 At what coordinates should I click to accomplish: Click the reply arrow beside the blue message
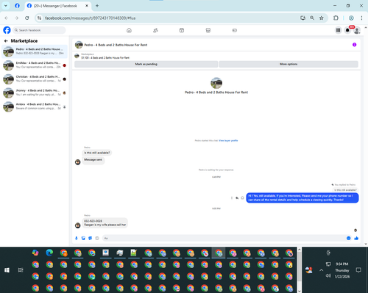pos(237,198)
